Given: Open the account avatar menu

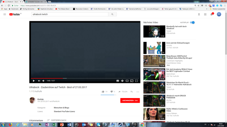Looking at the screenshot, I should (x=219, y=14).
